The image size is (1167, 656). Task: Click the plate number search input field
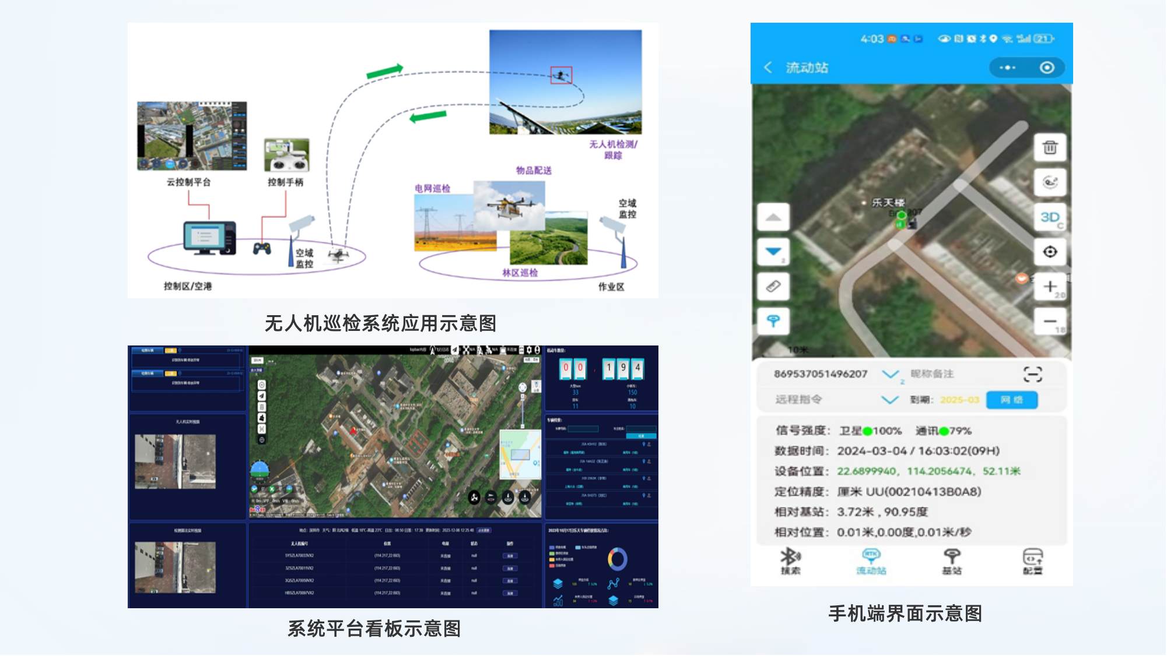pyautogui.click(x=583, y=429)
